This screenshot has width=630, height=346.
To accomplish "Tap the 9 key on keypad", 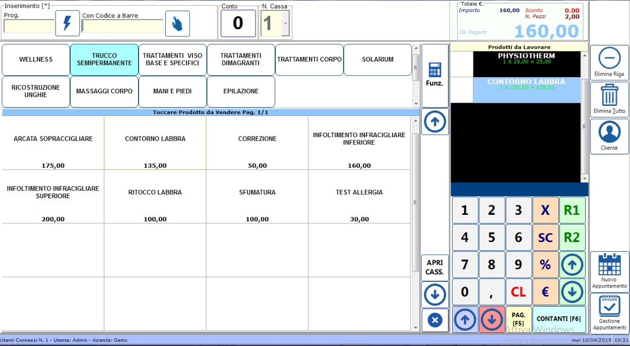I will pyautogui.click(x=519, y=264).
